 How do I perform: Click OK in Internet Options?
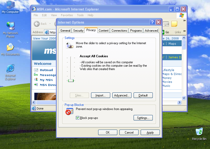(x=108, y=133)
